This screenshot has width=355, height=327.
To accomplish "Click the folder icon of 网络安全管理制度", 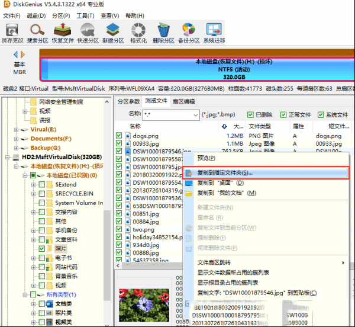I will 34,102.
